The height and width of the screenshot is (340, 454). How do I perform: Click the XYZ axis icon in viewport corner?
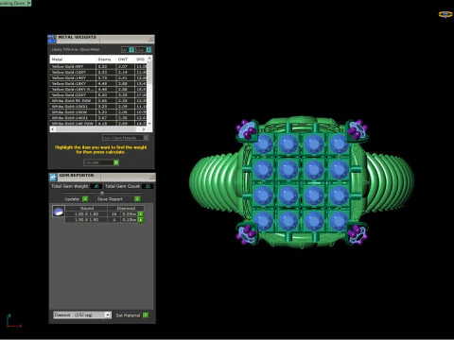coord(13,321)
